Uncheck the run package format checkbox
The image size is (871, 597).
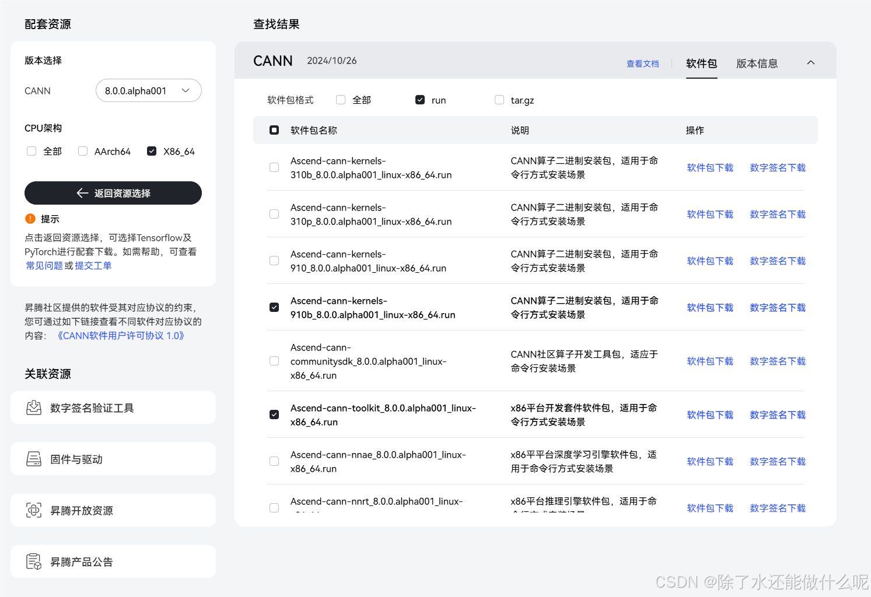tap(420, 100)
